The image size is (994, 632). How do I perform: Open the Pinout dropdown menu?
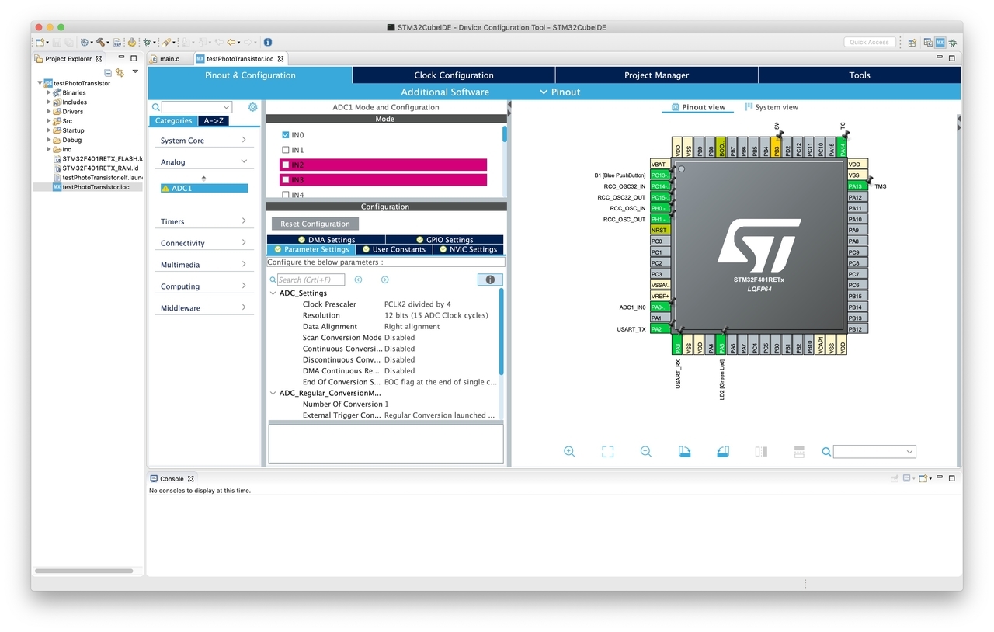(560, 92)
